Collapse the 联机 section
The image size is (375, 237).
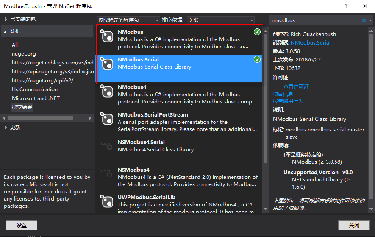[x=5, y=31]
